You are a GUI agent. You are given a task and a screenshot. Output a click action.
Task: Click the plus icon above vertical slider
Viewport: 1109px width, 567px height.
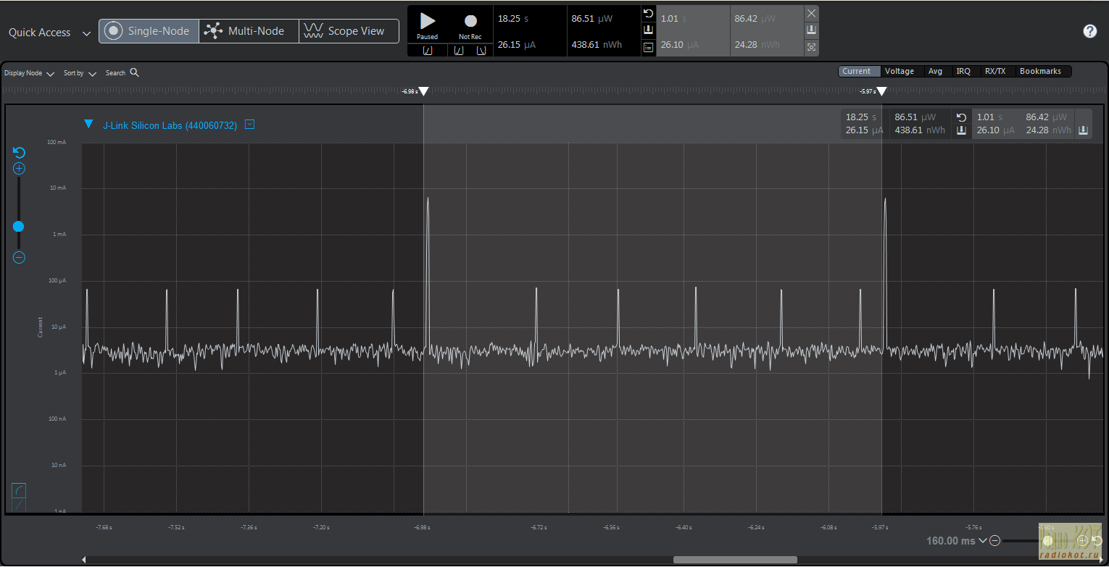pyautogui.click(x=20, y=169)
